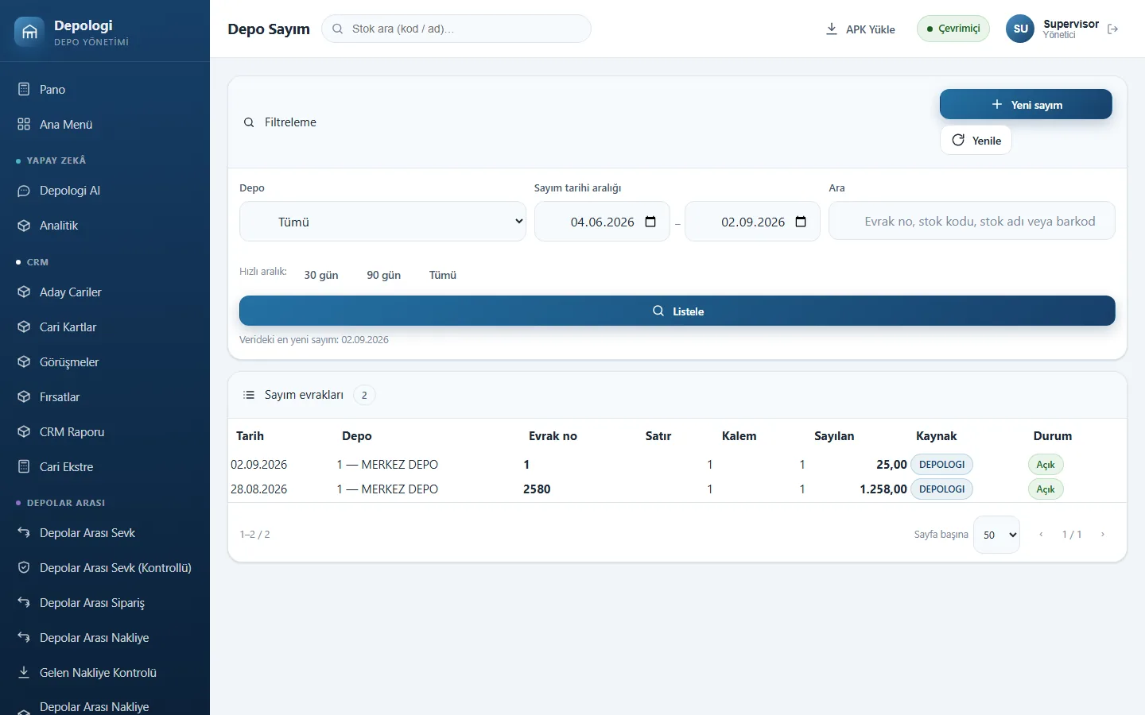Screen dimensions: 1145x715
Task: Click the SU user avatar
Action: pyautogui.click(x=1020, y=29)
